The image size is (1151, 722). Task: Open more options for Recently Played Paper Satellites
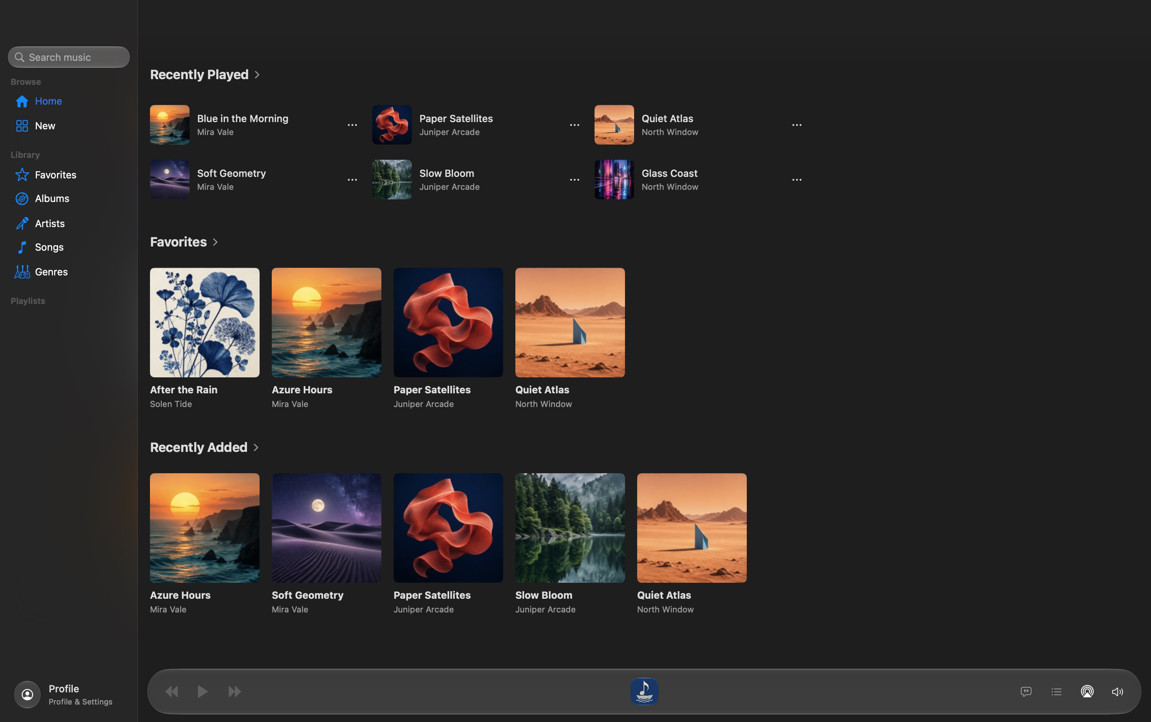574,125
